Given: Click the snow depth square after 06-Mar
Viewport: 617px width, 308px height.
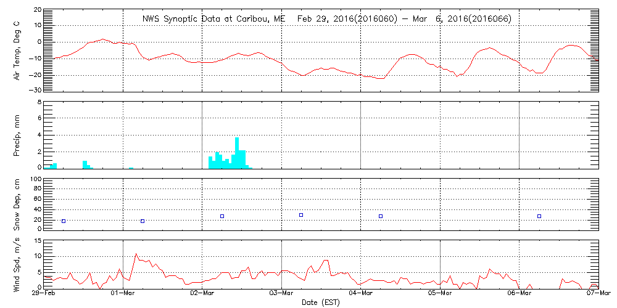Looking at the screenshot, I should click(539, 216).
